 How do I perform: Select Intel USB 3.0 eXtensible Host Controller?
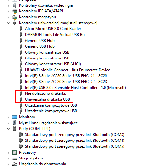tap(75, 88)
